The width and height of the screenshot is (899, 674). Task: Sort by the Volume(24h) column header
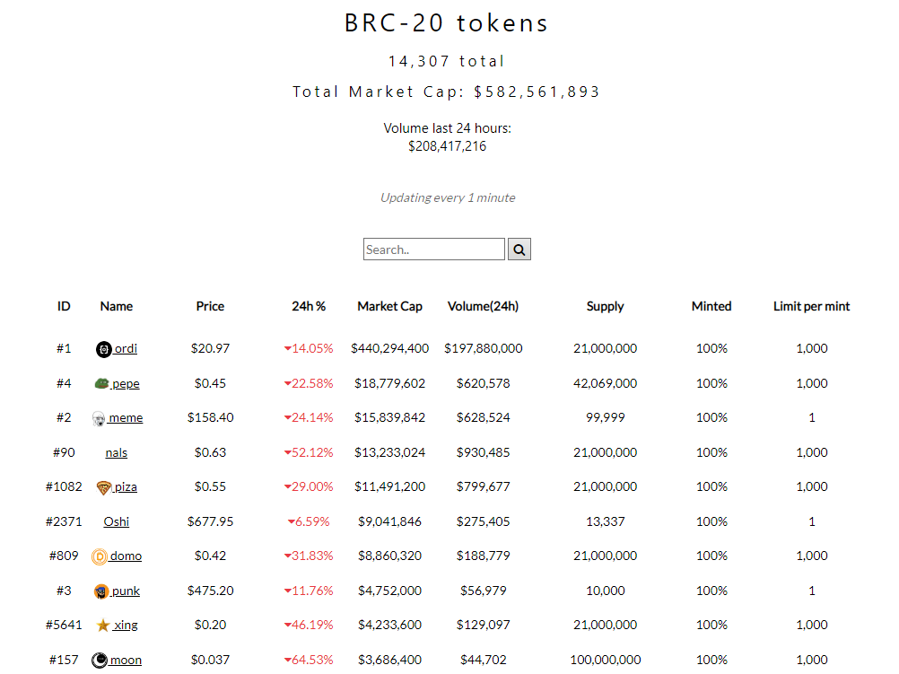pos(483,306)
